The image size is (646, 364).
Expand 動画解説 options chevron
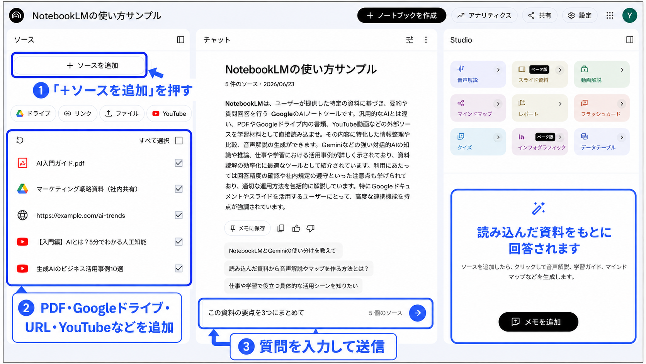click(622, 70)
